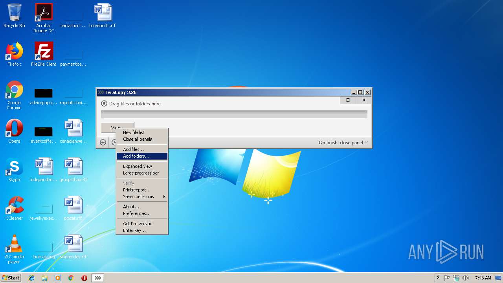Launch Firefox from the desktop
This screenshot has width=503, height=283.
click(14, 55)
